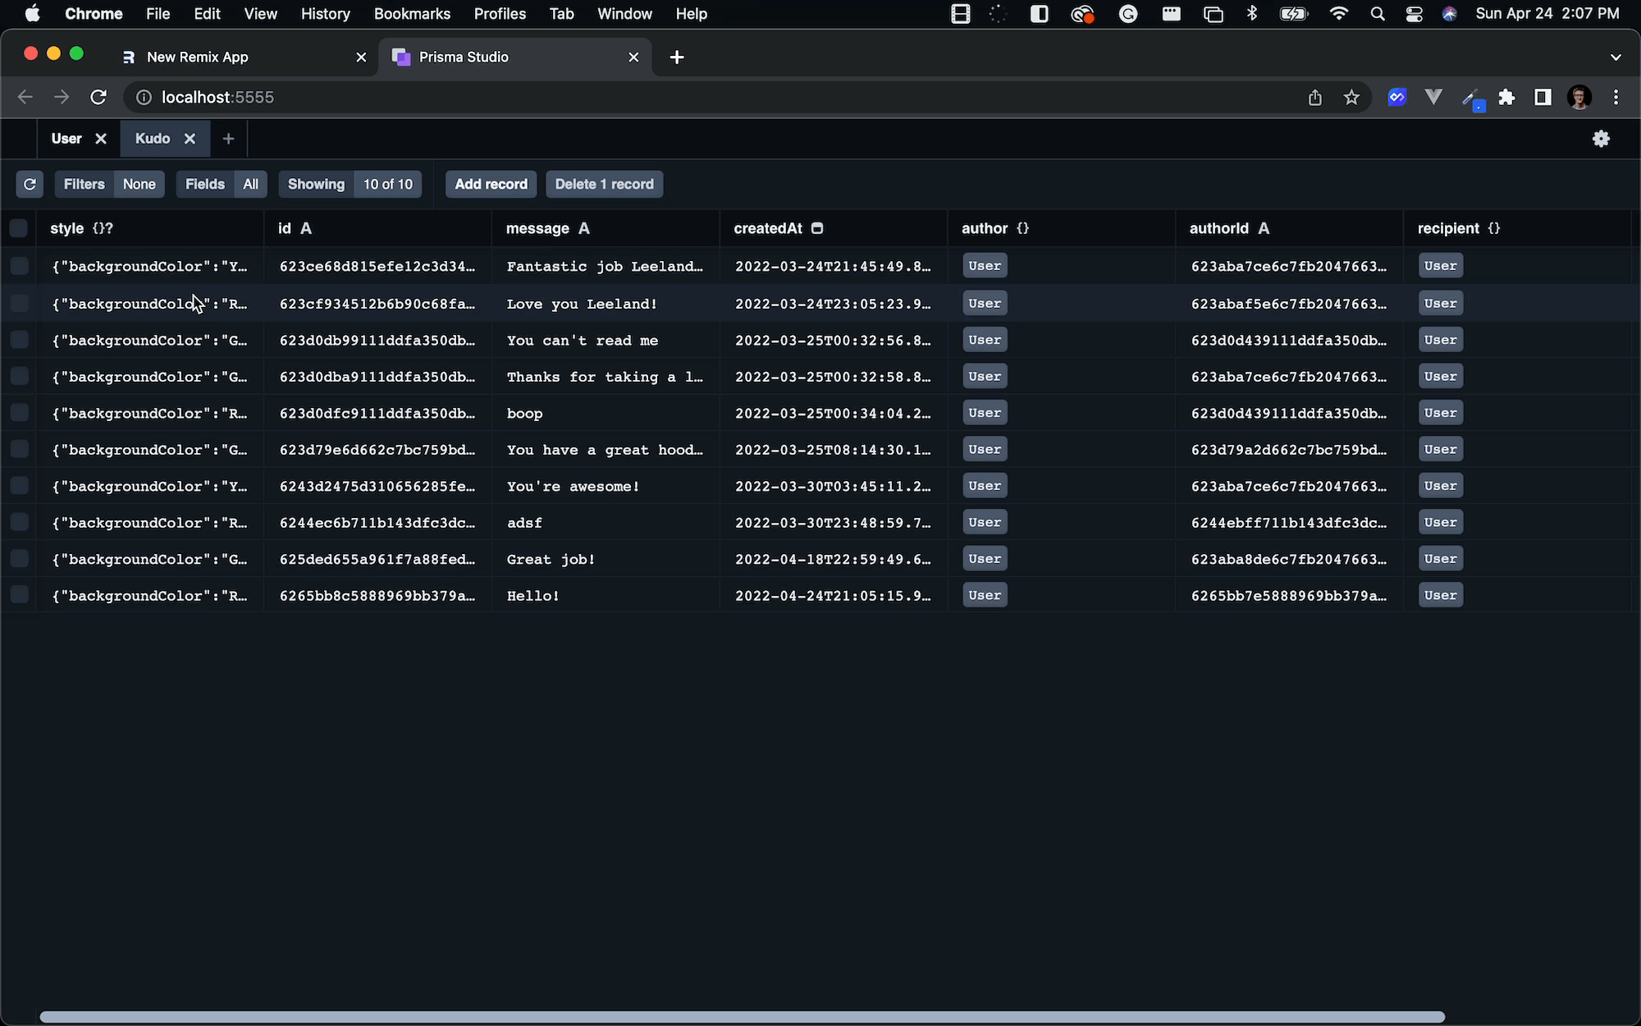This screenshot has width=1641, height=1026.
Task: Close the User model tab
Action: pos(101,139)
